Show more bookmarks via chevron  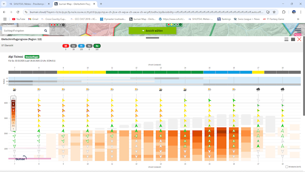coord(298,19)
